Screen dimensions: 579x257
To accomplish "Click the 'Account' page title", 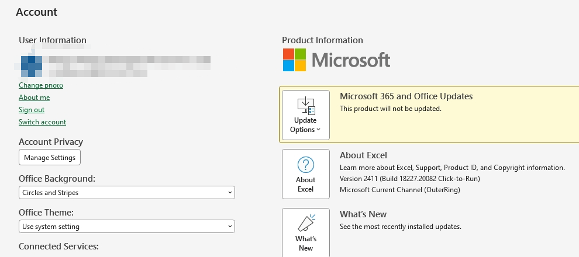I will pyautogui.click(x=37, y=12).
